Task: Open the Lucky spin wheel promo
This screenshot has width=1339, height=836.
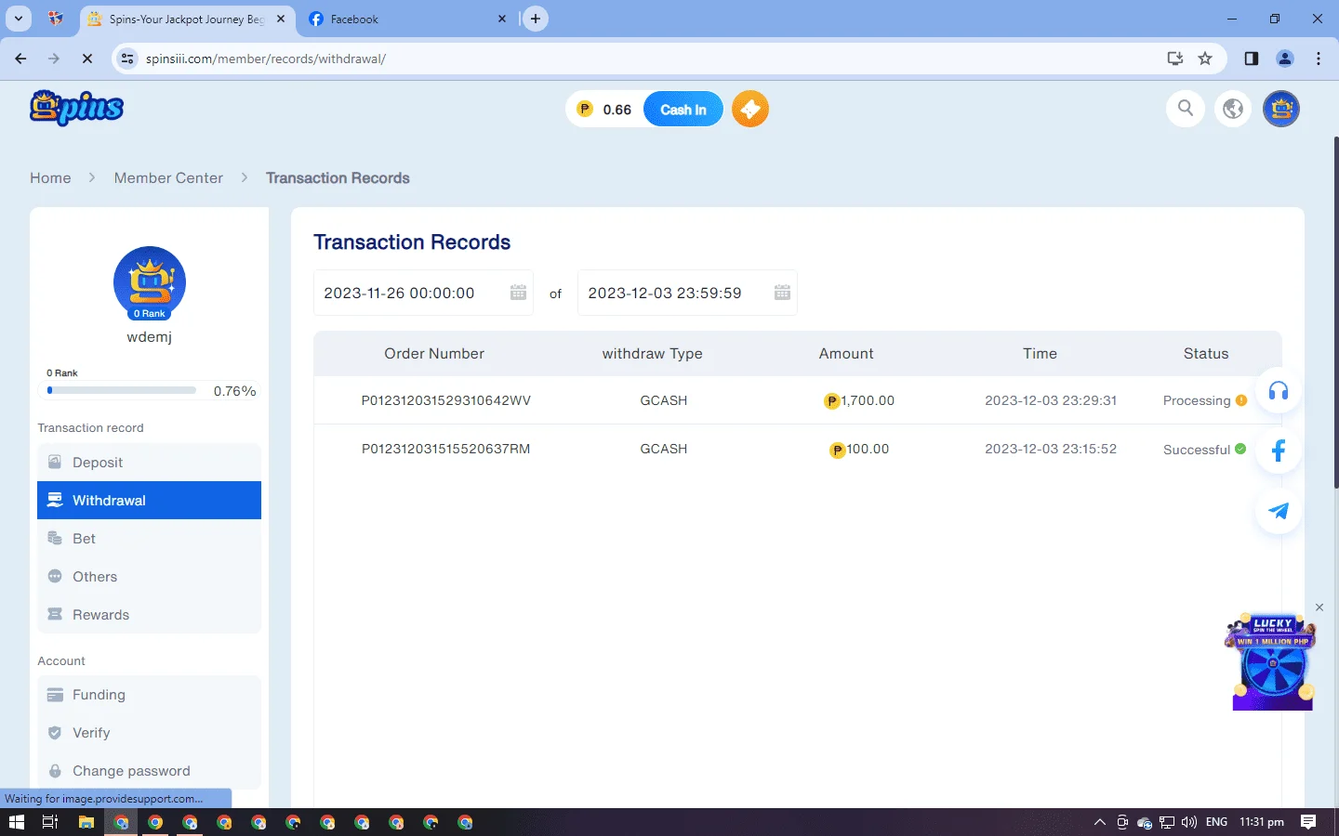Action: coord(1272,663)
